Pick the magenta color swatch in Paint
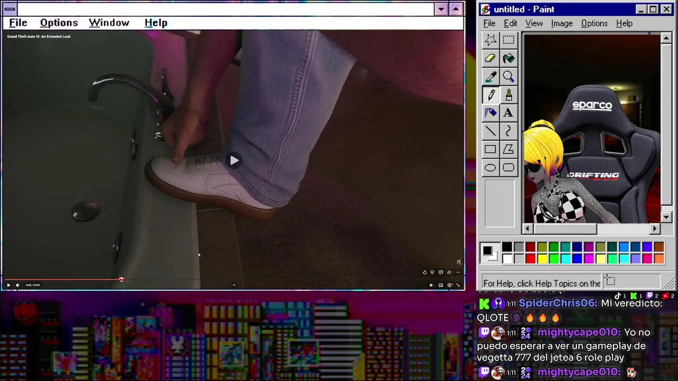 coord(589,258)
